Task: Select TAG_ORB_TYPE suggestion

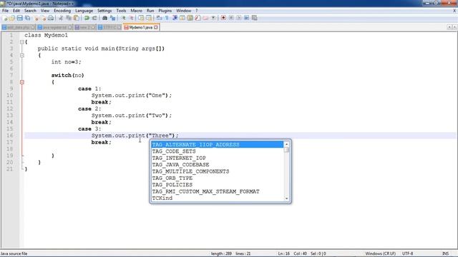Action: (218, 178)
